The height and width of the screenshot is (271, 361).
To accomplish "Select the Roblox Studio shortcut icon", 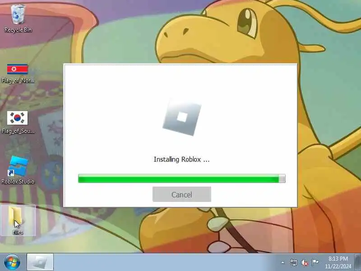I will (x=18, y=170).
